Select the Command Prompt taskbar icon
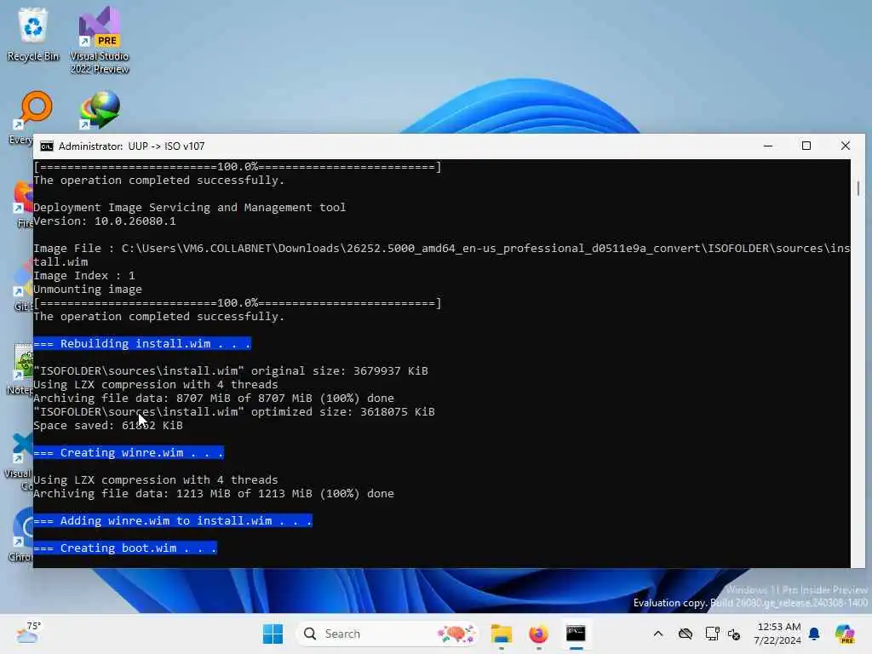 [x=576, y=634]
